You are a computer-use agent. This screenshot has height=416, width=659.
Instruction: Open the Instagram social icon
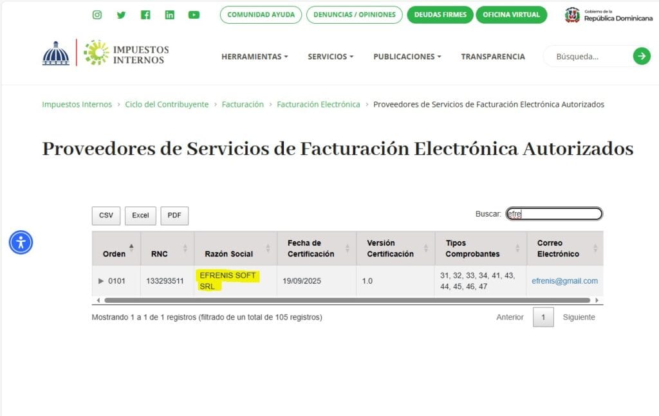(97, 15)
